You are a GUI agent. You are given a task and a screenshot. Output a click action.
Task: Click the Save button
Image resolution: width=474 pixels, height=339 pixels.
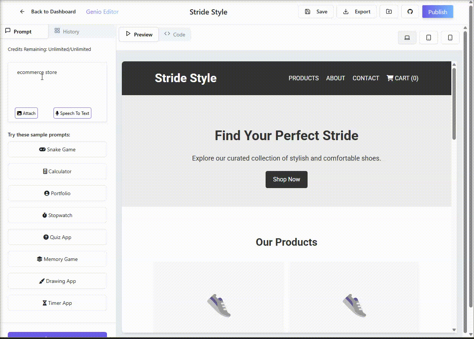click(x=316, y=12)
